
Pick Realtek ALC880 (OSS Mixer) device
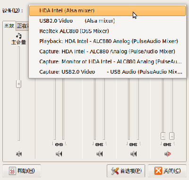(107, 31)
